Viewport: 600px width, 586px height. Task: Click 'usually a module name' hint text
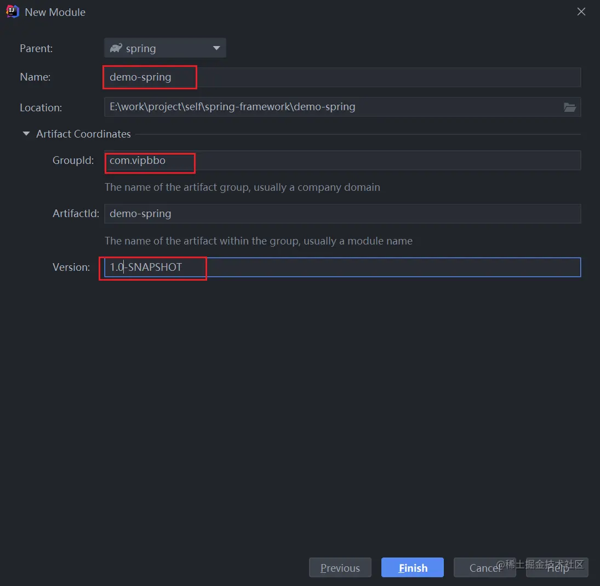point(359,241)
